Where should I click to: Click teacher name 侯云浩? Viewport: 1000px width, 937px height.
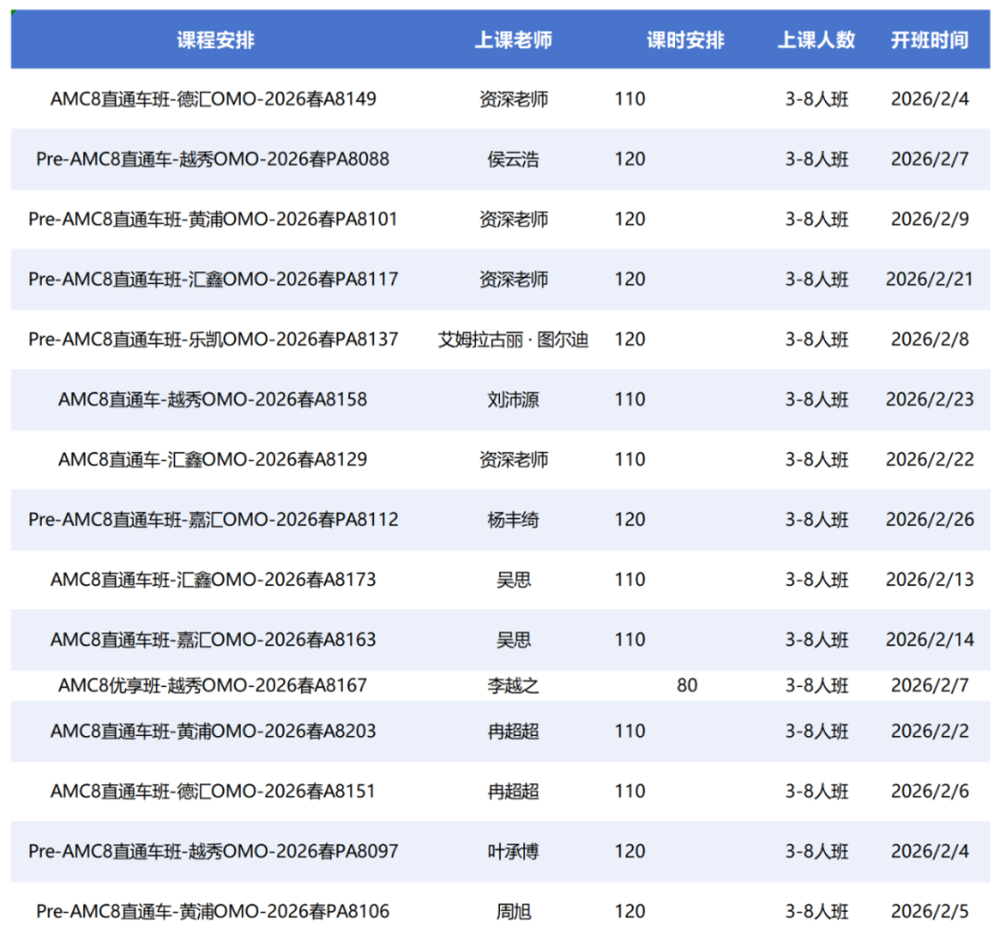click(x=515, y=159)
